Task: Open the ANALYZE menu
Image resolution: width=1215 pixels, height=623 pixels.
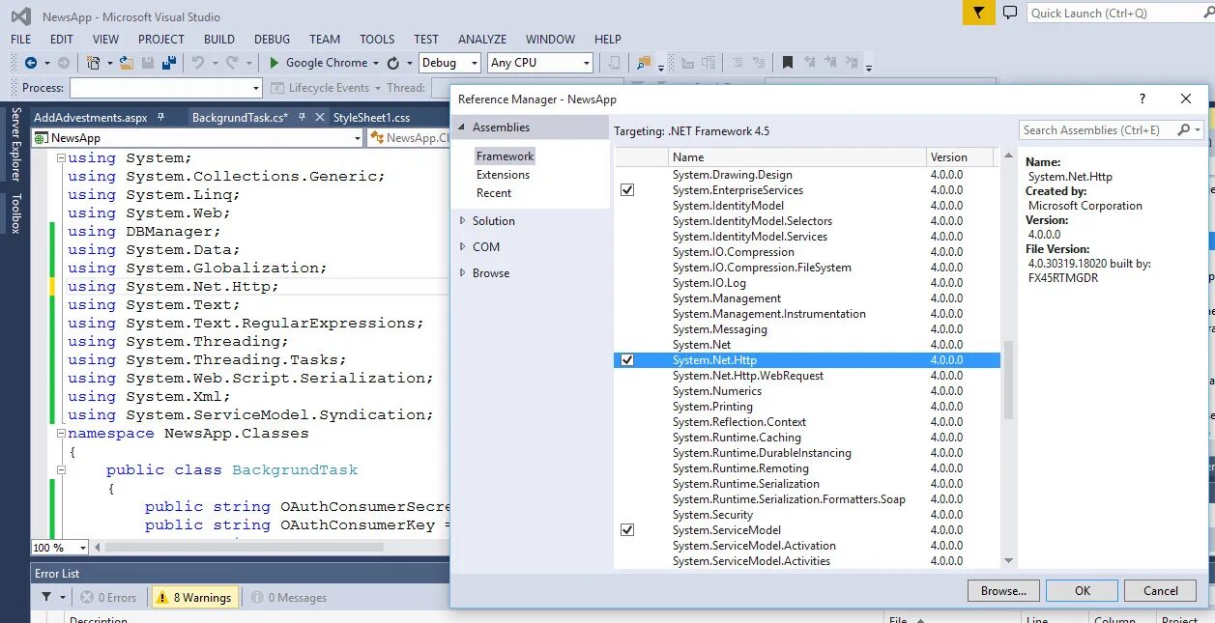Action: (x=482, y=40)
